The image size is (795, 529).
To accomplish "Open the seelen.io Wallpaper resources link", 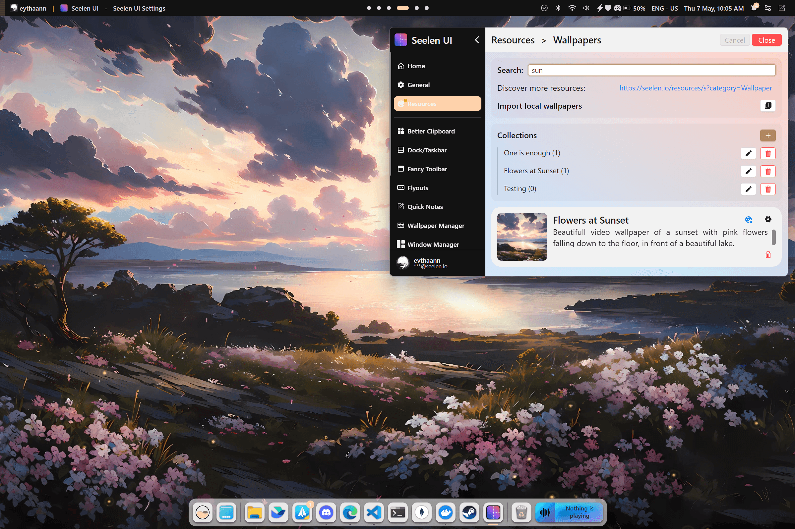I will [696, 88].
